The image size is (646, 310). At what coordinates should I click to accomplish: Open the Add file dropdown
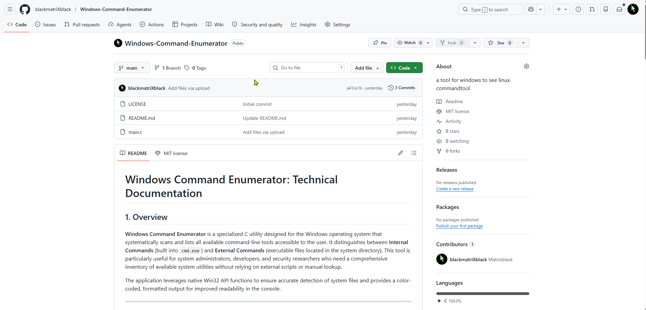[x=367, y=68]
